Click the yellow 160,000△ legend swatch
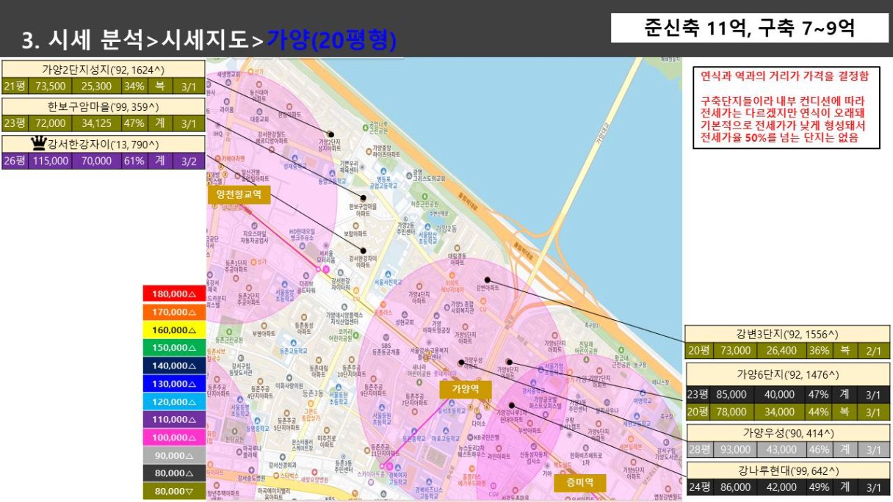The image size is (893, 502). 175,330
